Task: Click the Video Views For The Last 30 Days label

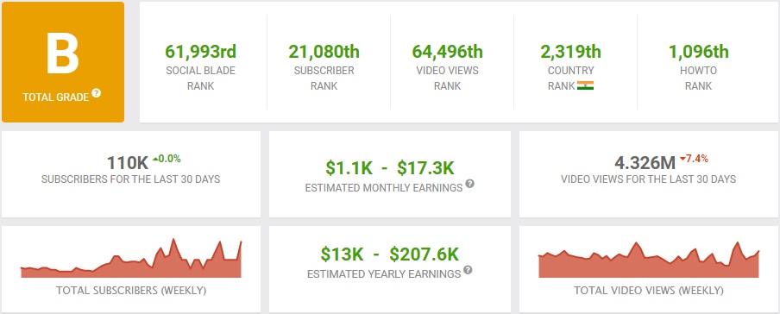Action: tap(648, 179)
